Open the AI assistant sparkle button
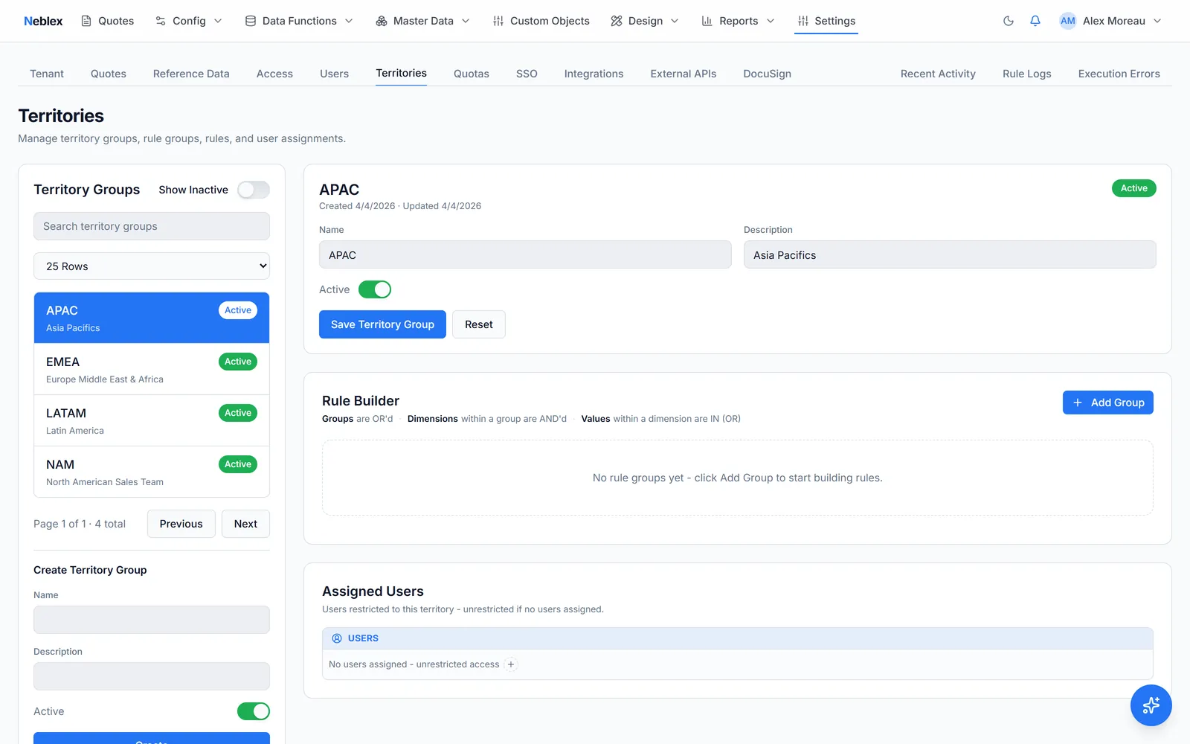Image resolution: width=1190 pixels, height=744 pixels. tap(1151, 705)
